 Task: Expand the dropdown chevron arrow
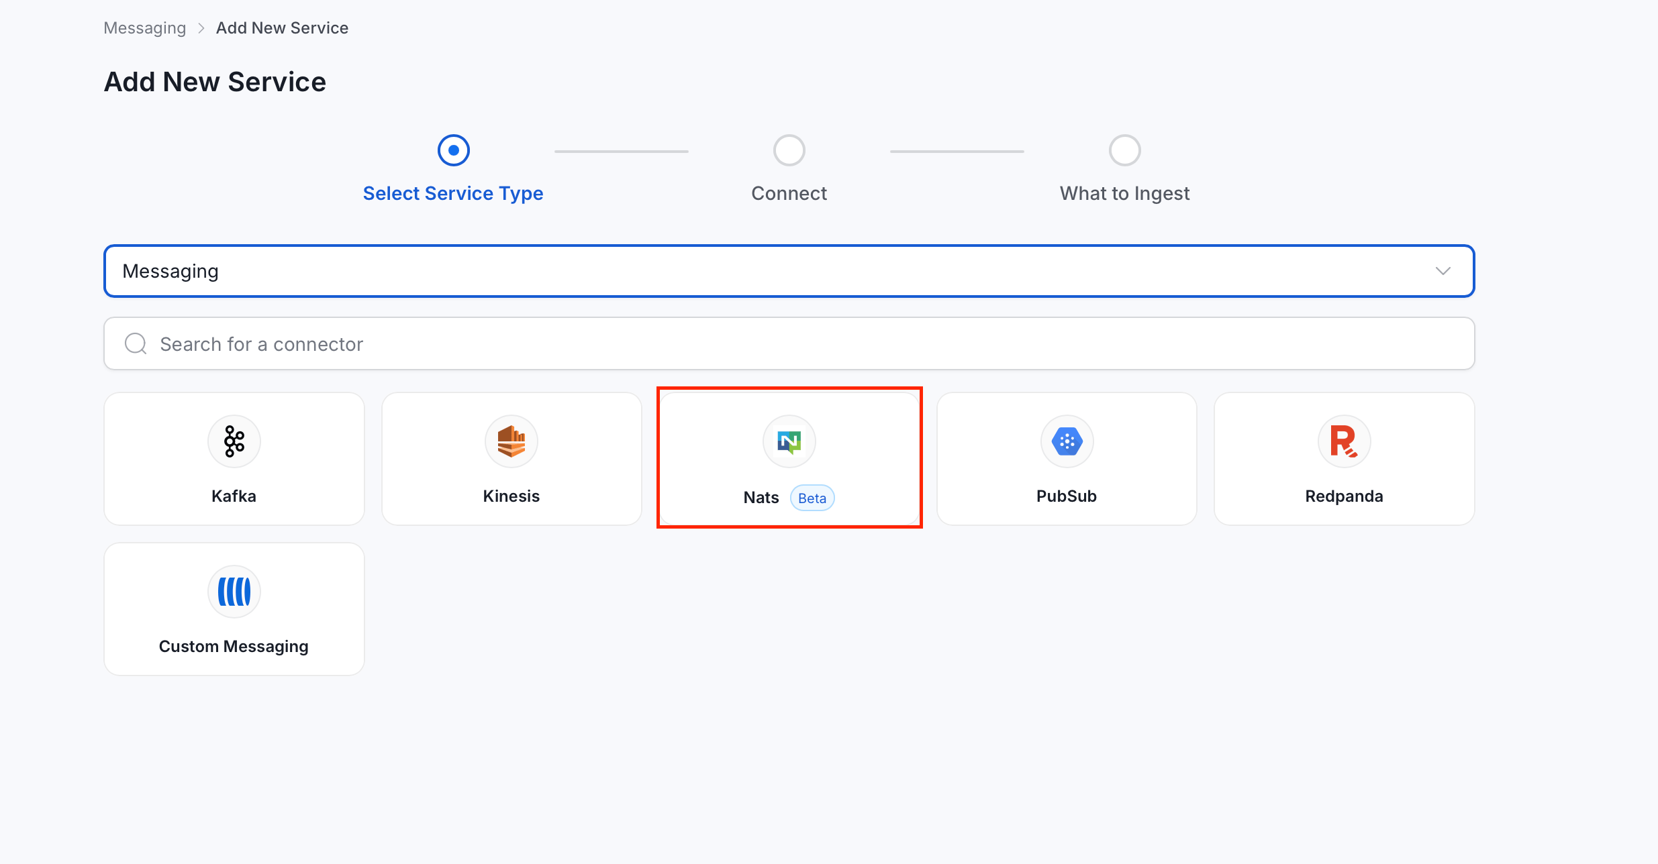point(1443,271)
